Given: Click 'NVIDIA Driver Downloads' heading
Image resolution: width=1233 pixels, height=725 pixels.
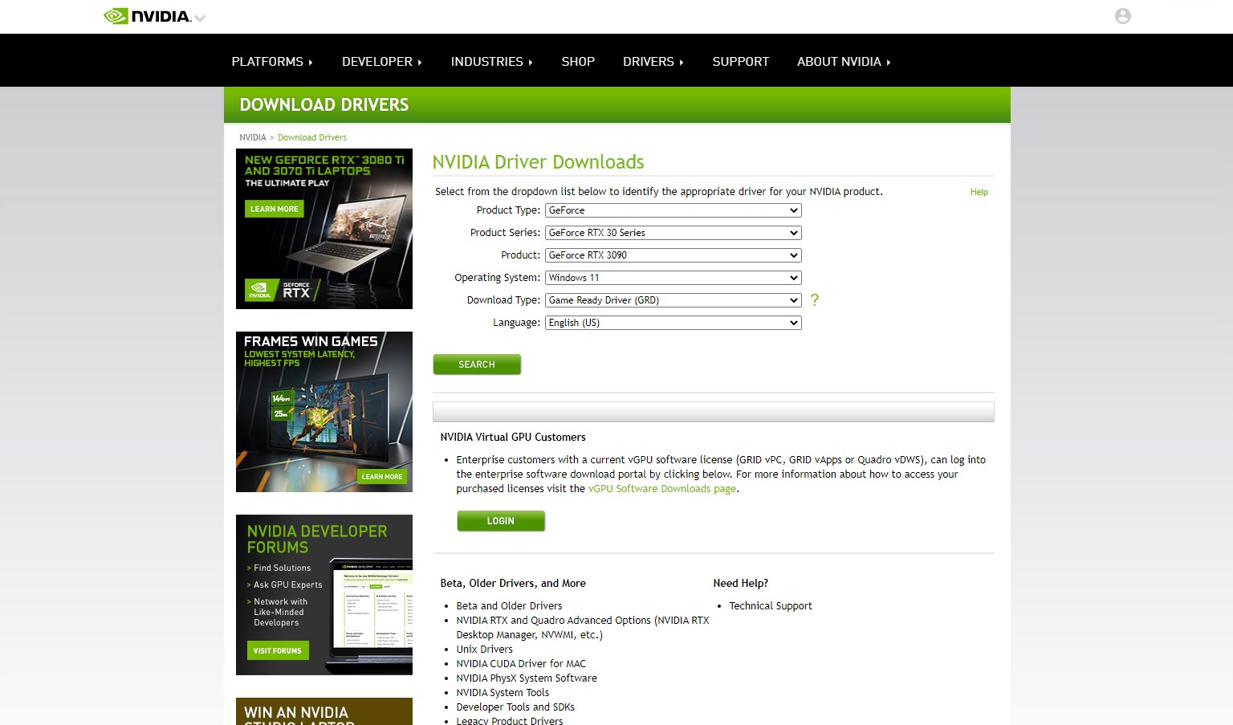Looking at the screenshot, I should tap(538, 162).
